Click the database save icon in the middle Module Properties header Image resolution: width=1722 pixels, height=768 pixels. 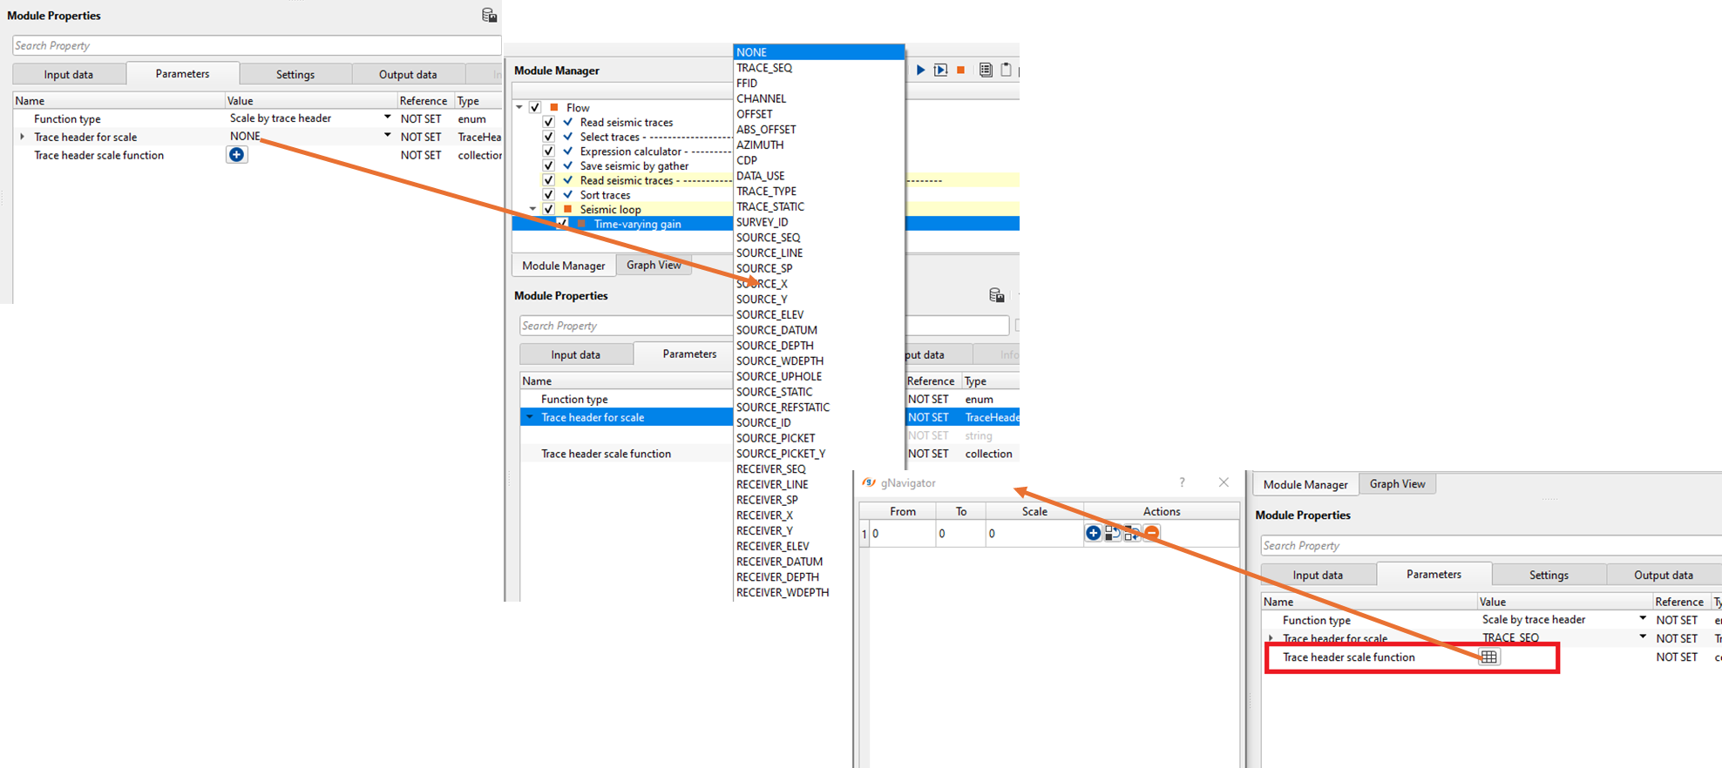point(997,295)
